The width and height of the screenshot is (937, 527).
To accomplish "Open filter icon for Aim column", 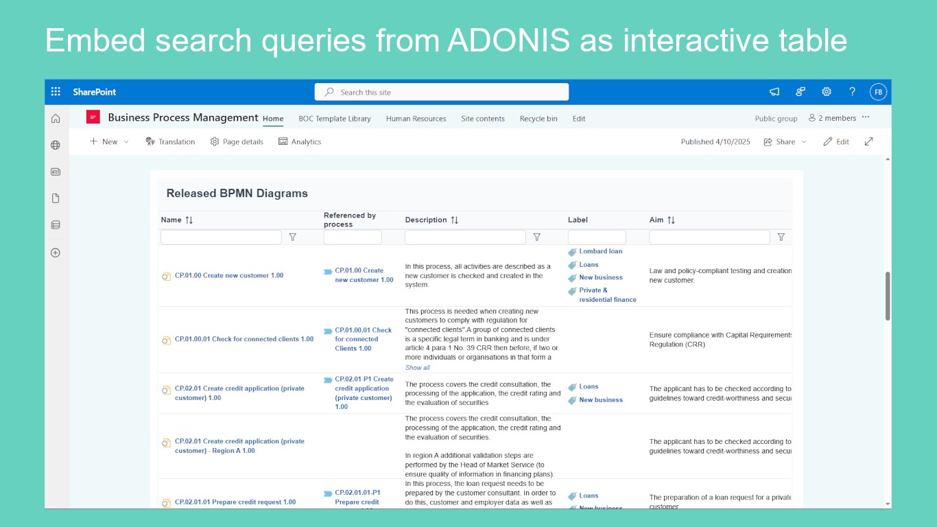I will click(781, 237).
